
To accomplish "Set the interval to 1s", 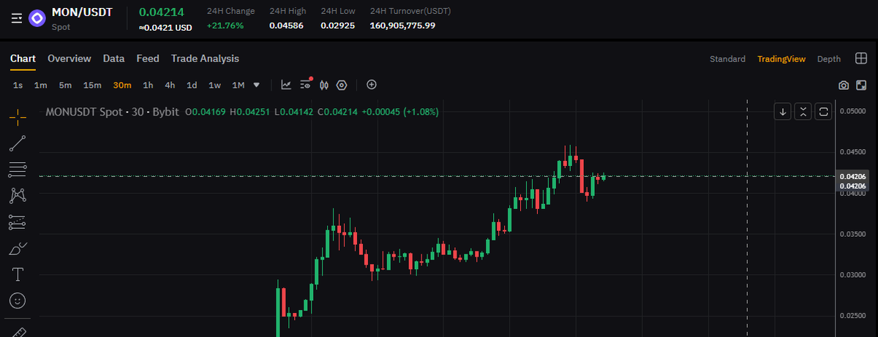I will click(18, 85).
